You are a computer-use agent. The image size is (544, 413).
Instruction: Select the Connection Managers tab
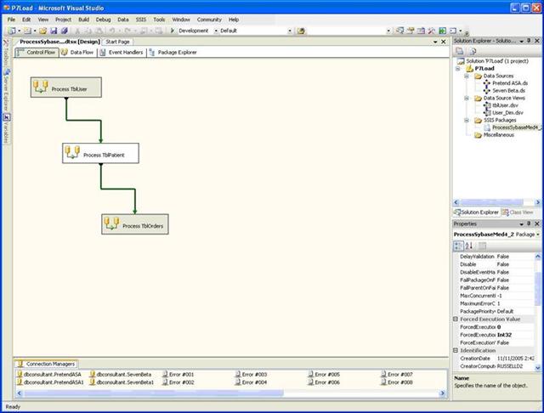coord(47,364)
